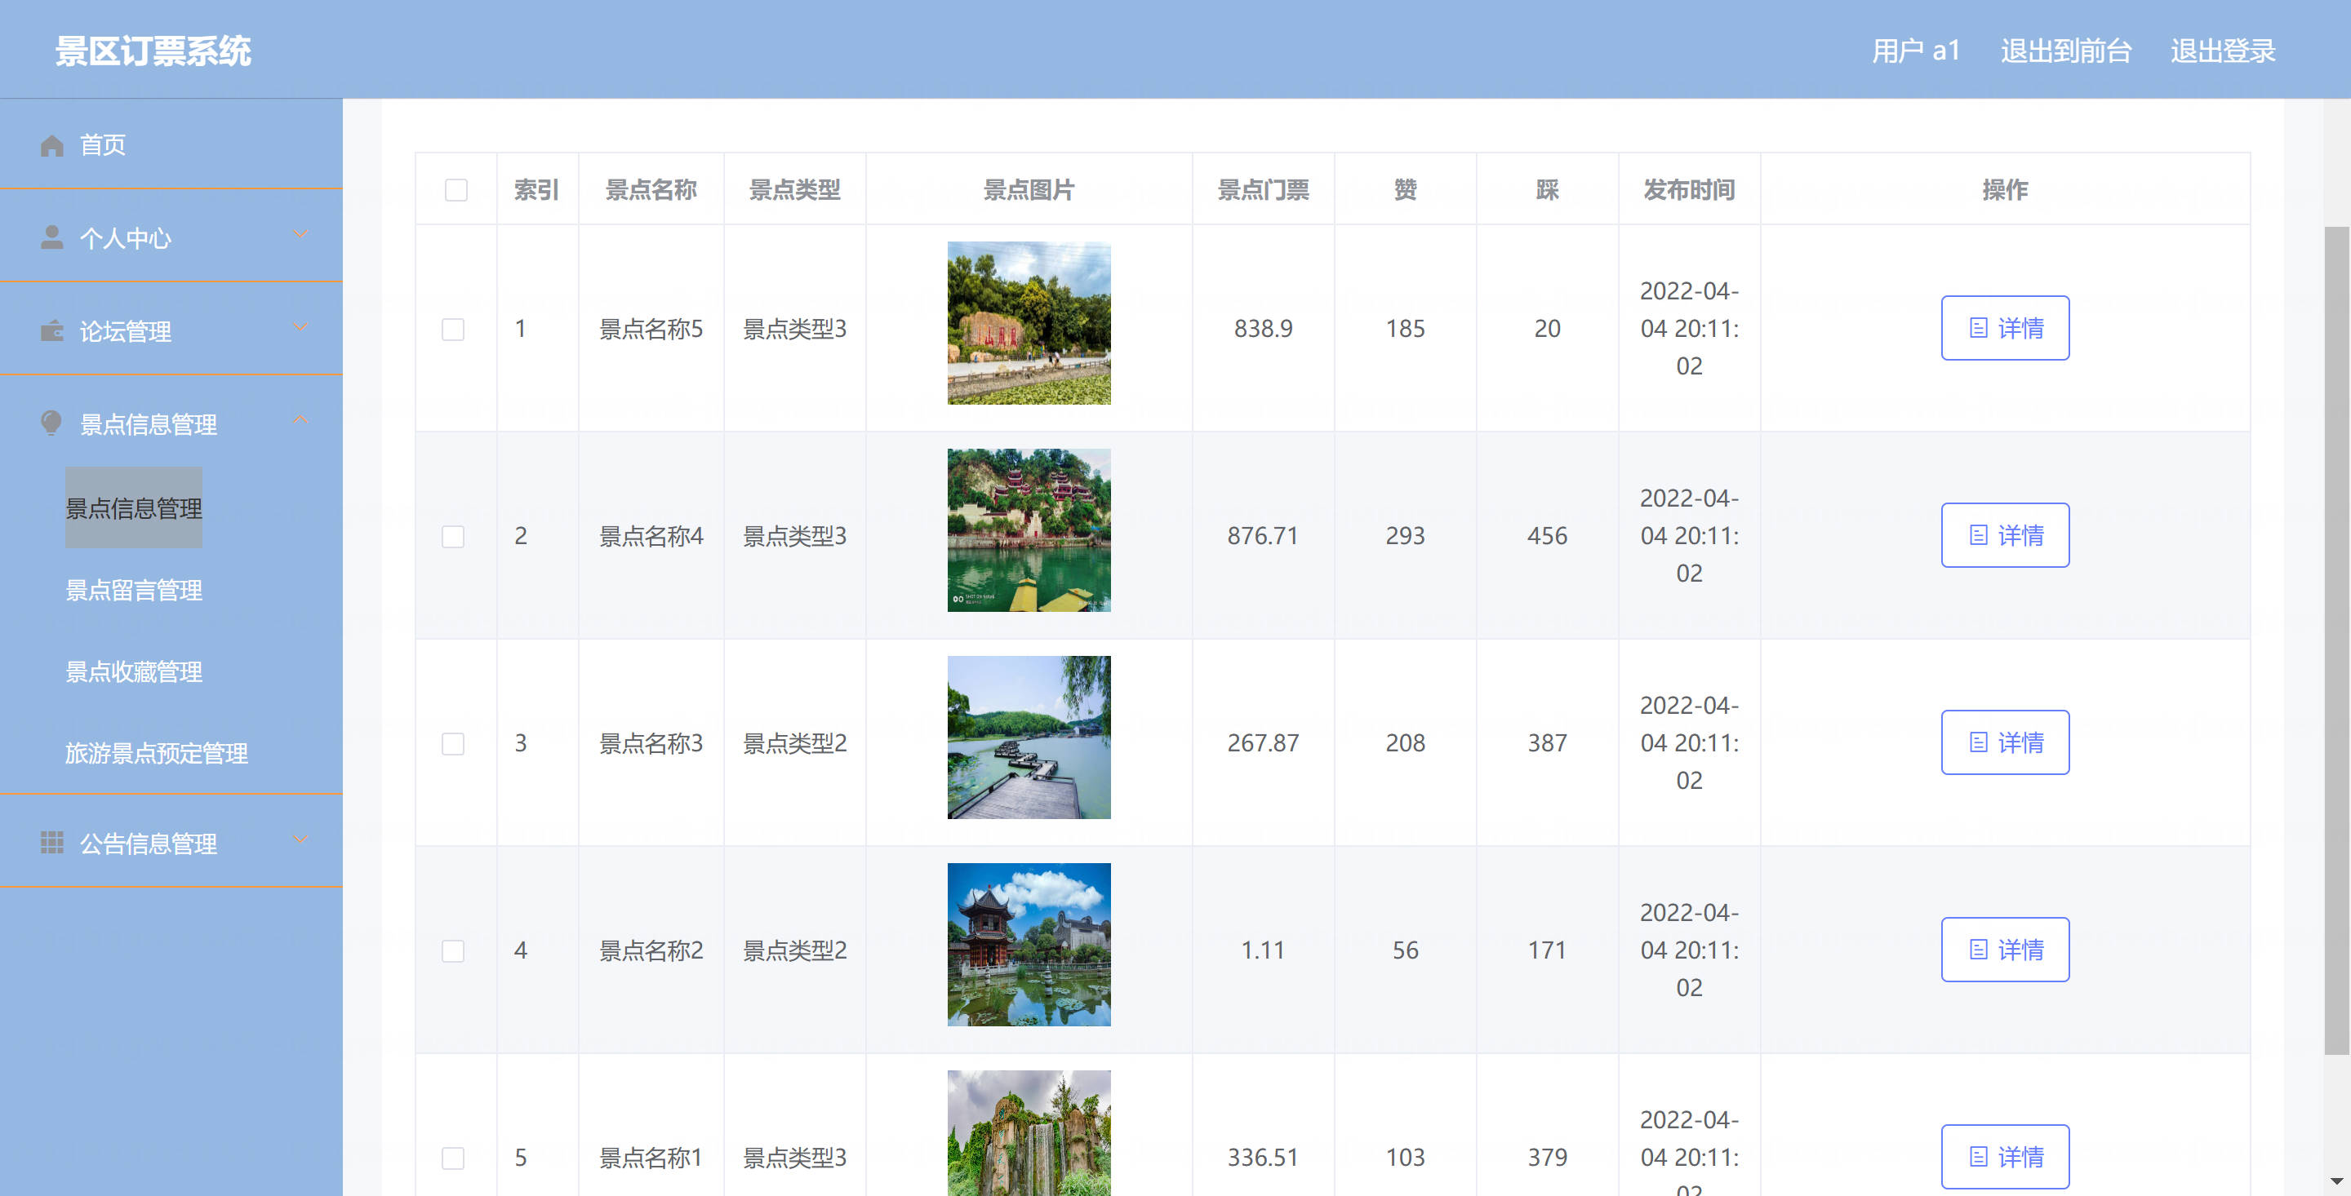Click 详情 button for 景点名称3
The width and height of the screenshot is (2351, 1196).
(2004, 742)
